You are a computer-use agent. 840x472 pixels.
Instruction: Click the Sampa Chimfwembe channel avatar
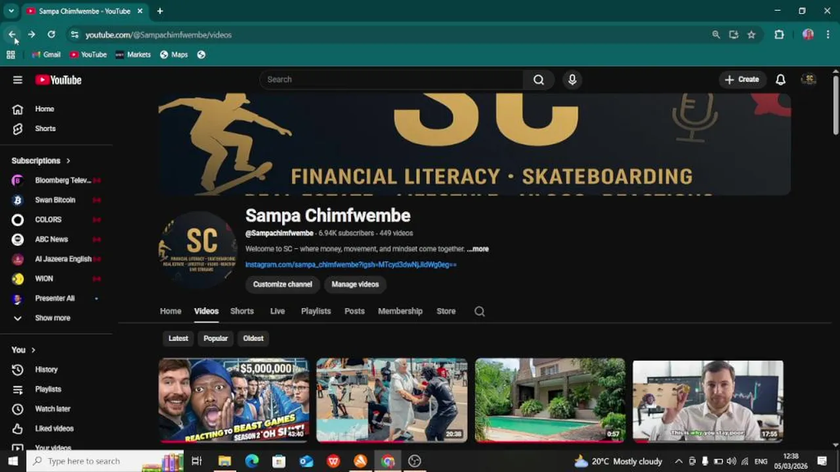(x=198, y=249)
